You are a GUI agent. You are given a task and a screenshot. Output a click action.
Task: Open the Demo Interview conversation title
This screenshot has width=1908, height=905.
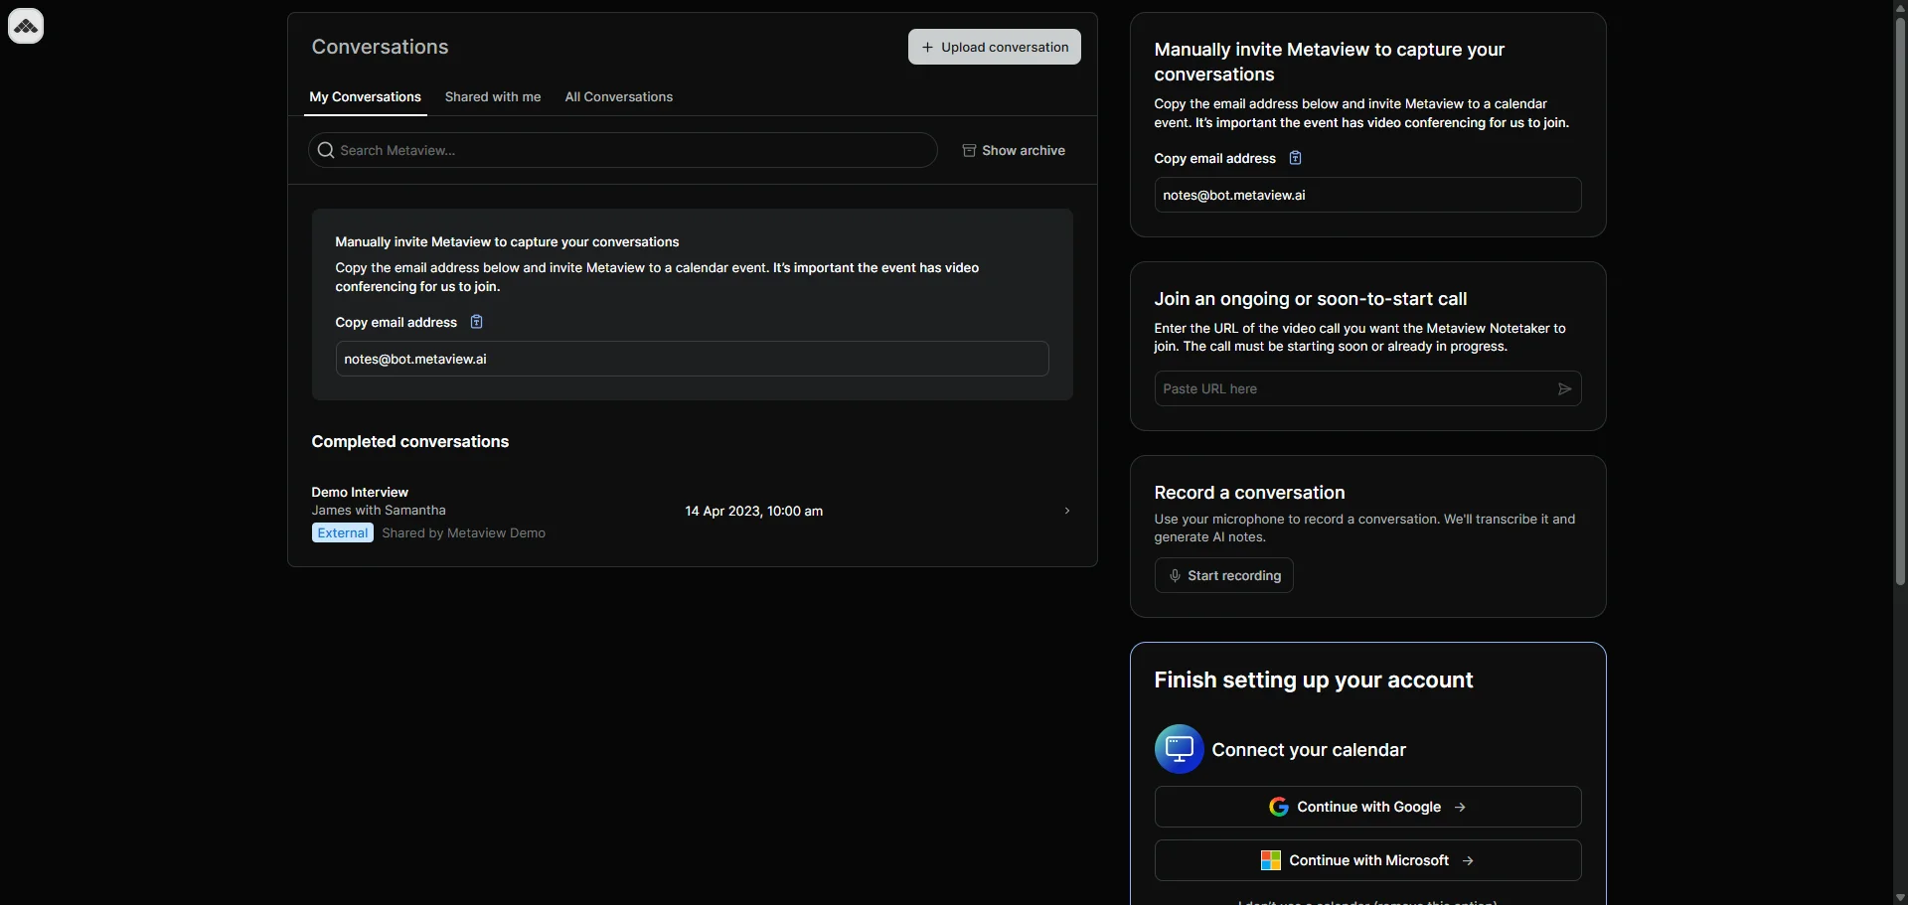pos(360,493)
